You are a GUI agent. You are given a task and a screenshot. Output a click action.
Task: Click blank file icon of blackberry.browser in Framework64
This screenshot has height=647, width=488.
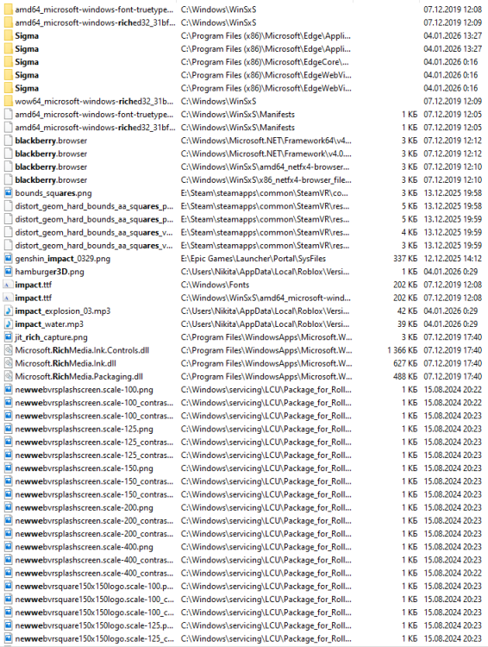8,141
